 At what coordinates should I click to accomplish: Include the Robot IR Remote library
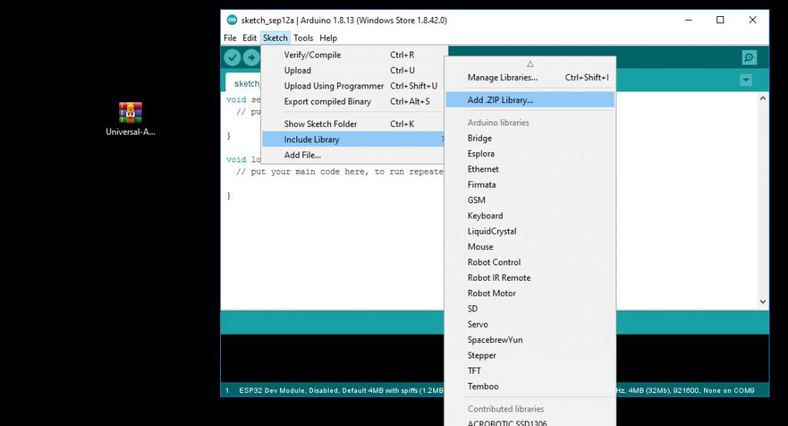[x=530, y=278]
